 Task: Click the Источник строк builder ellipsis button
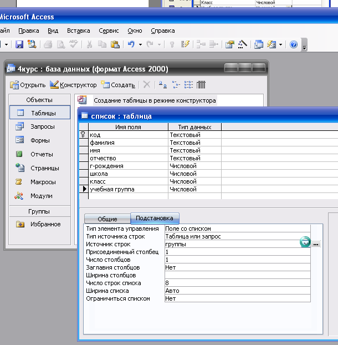[x=316, y=244]
